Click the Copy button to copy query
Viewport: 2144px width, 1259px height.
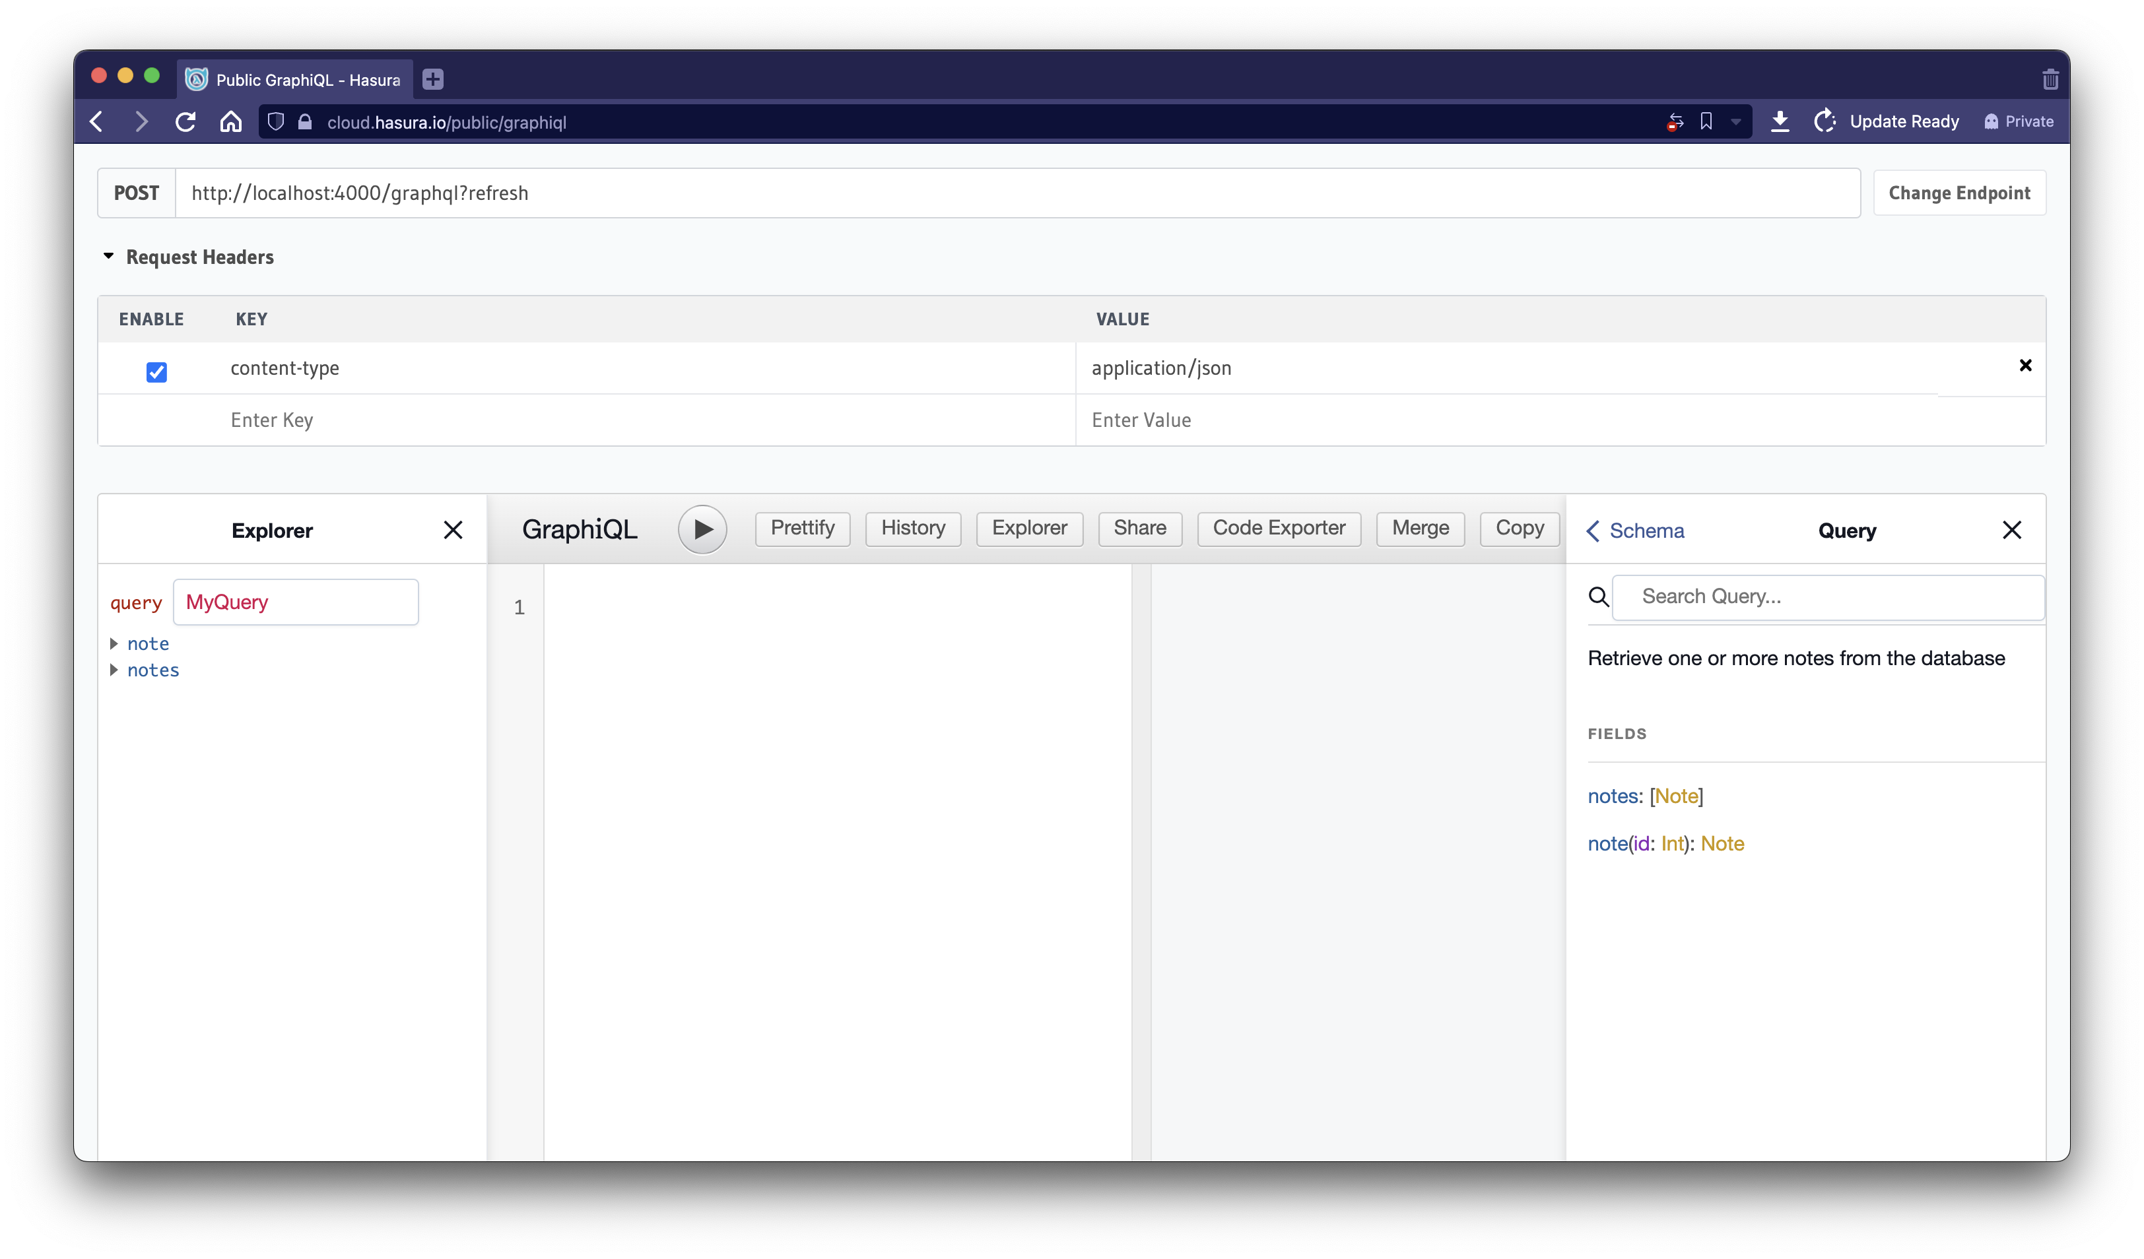coord(1518,529)
